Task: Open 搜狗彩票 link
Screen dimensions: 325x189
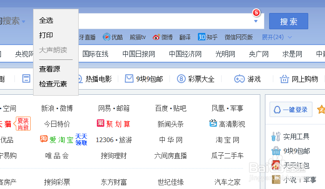Action: pyautogui.click(x=57, y=182)
